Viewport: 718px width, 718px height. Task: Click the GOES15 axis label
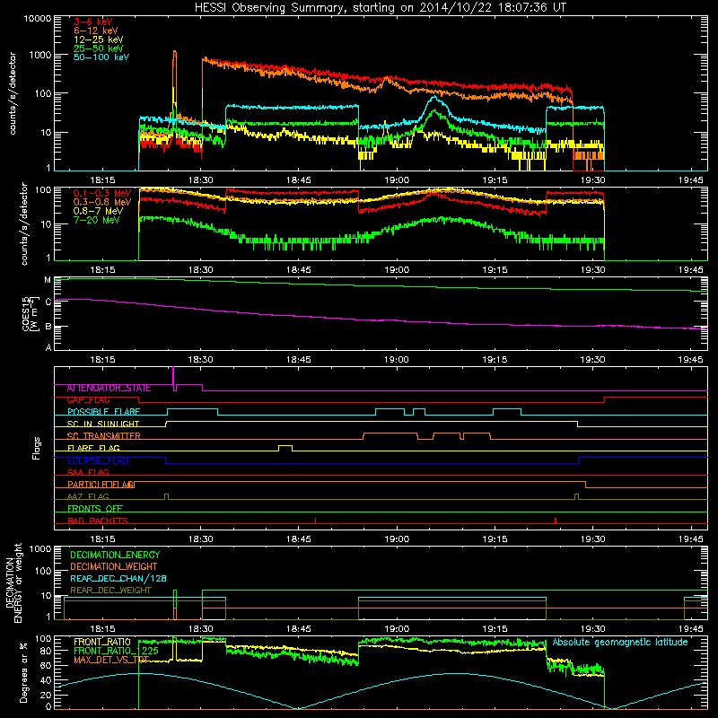[31, 313]
